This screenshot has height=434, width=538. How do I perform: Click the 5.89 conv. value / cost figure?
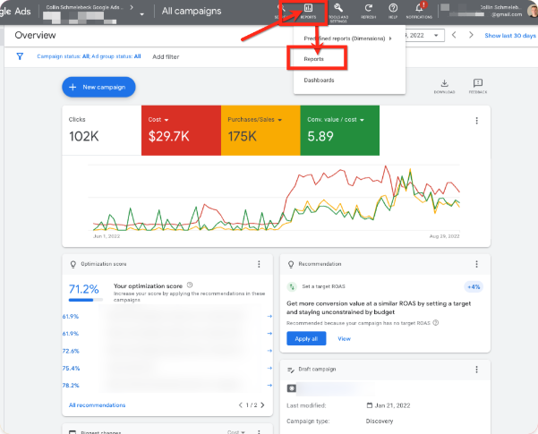(x=320, y=137)
